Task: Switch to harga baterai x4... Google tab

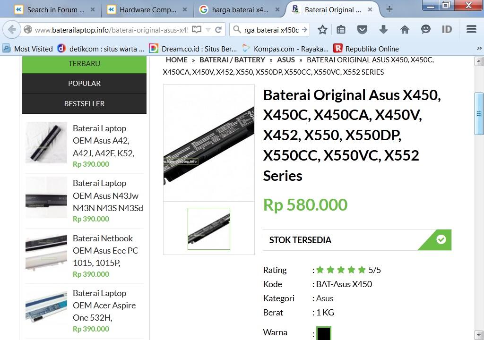Action: 240,9
